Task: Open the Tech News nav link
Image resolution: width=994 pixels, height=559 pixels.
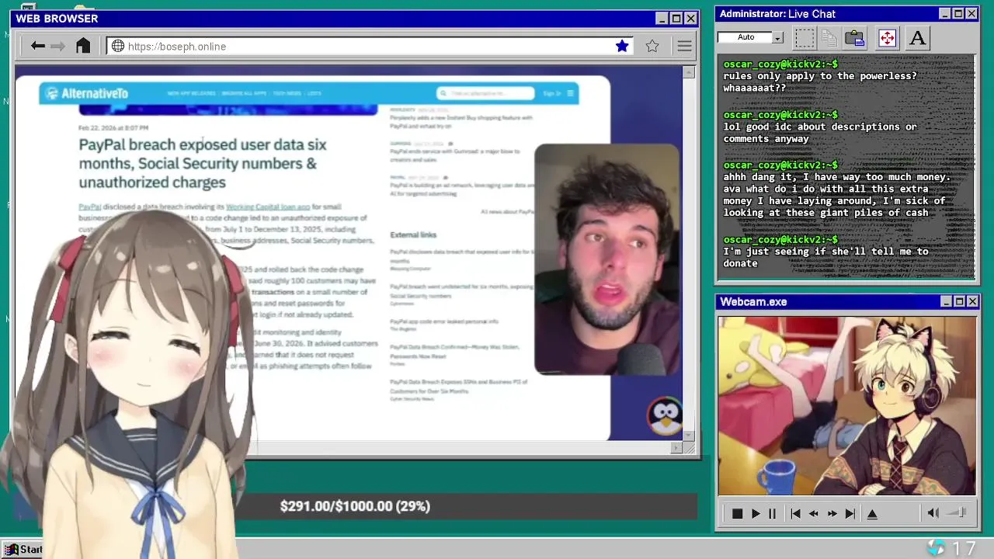Action: 287,93
